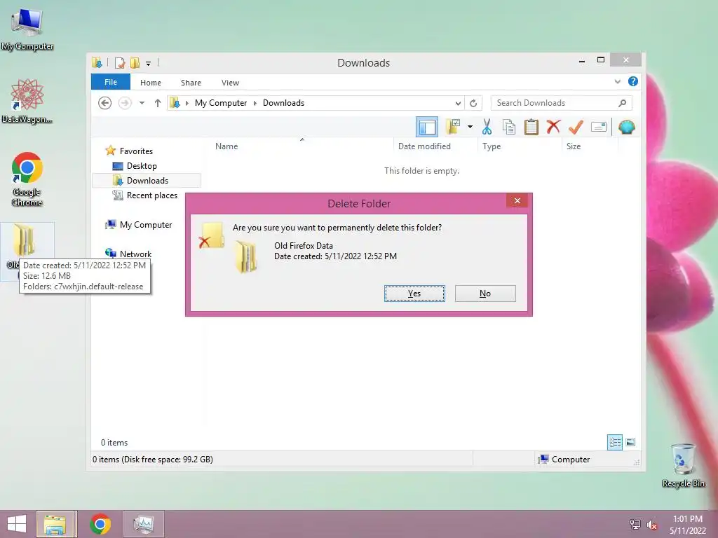Open the Windows Start button
Image resolution: width=718 pixels, height=538 pixels.
click(17, 524)
